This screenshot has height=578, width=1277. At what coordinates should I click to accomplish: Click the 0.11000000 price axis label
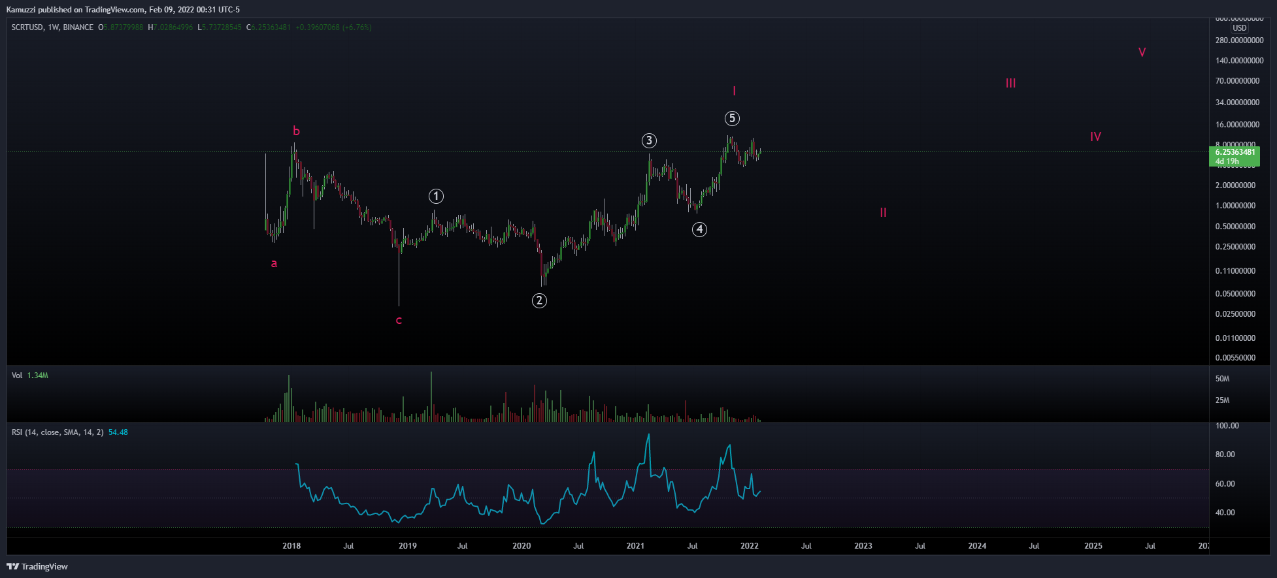point(1235,271)
